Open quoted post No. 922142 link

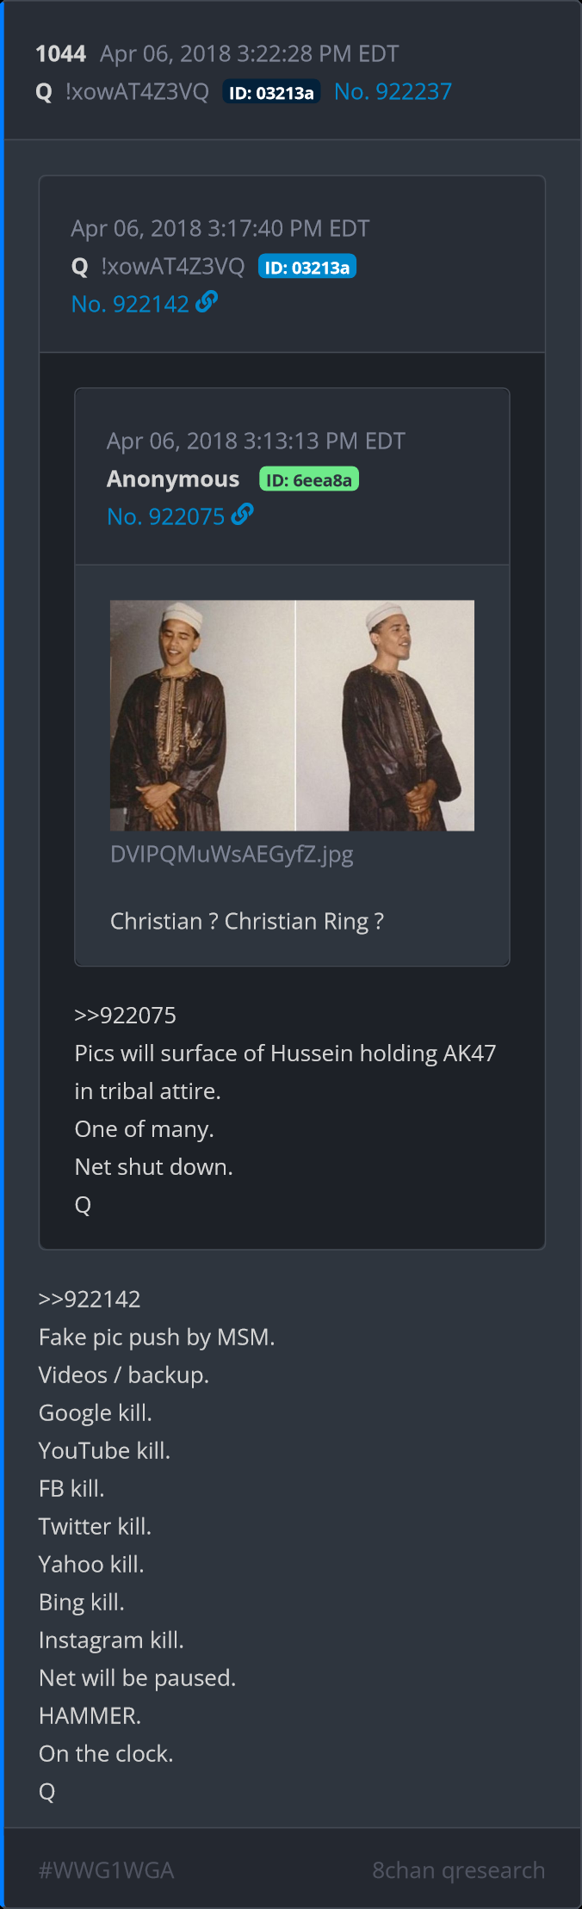coord(130,304)
